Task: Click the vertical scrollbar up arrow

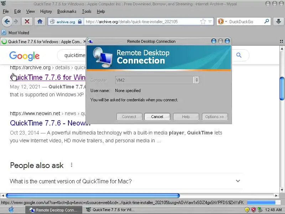Action: pyautogui.click(x=282, y=49)
